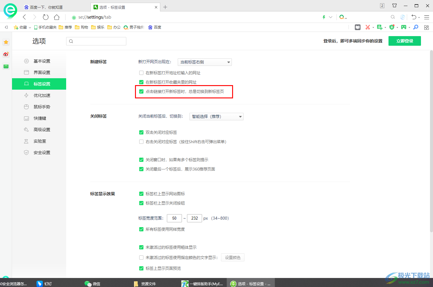Image resolution: width=433 pixels, height=287 pixels.
Task: Click the undo closed tab arrow icon
Action: (414, 17)
